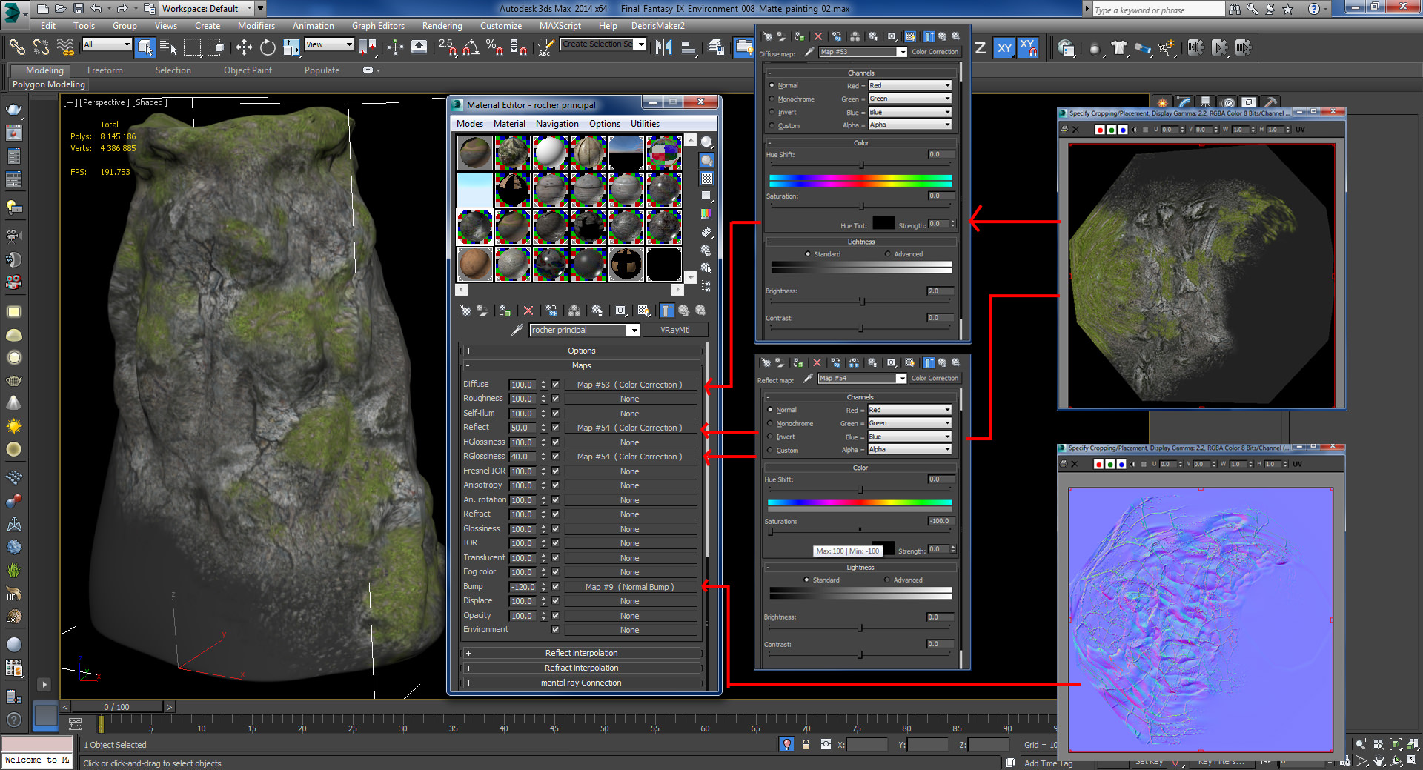Click Save file icon in title bar
1423x770 pixels.
pyautogui.click(x=79, y=9)
